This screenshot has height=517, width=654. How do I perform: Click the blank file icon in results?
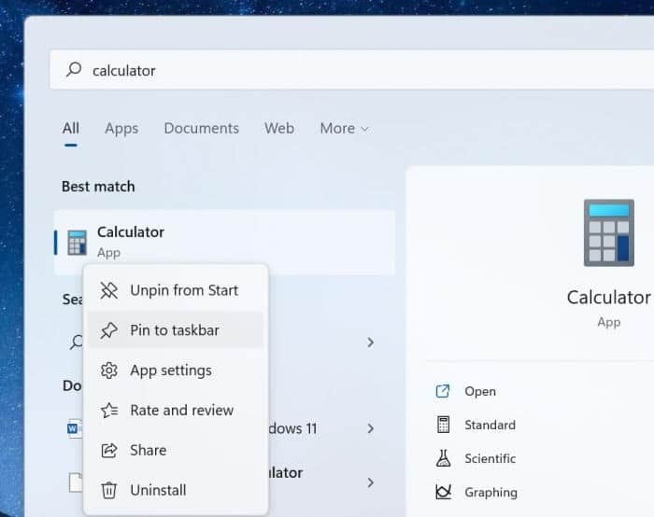(x=76, y=482)
